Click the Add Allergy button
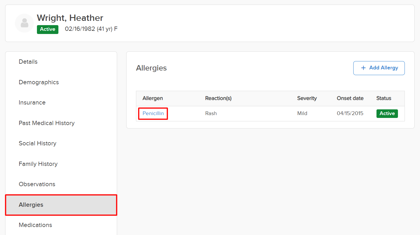The image size is (420, 235). pos(379,68)
